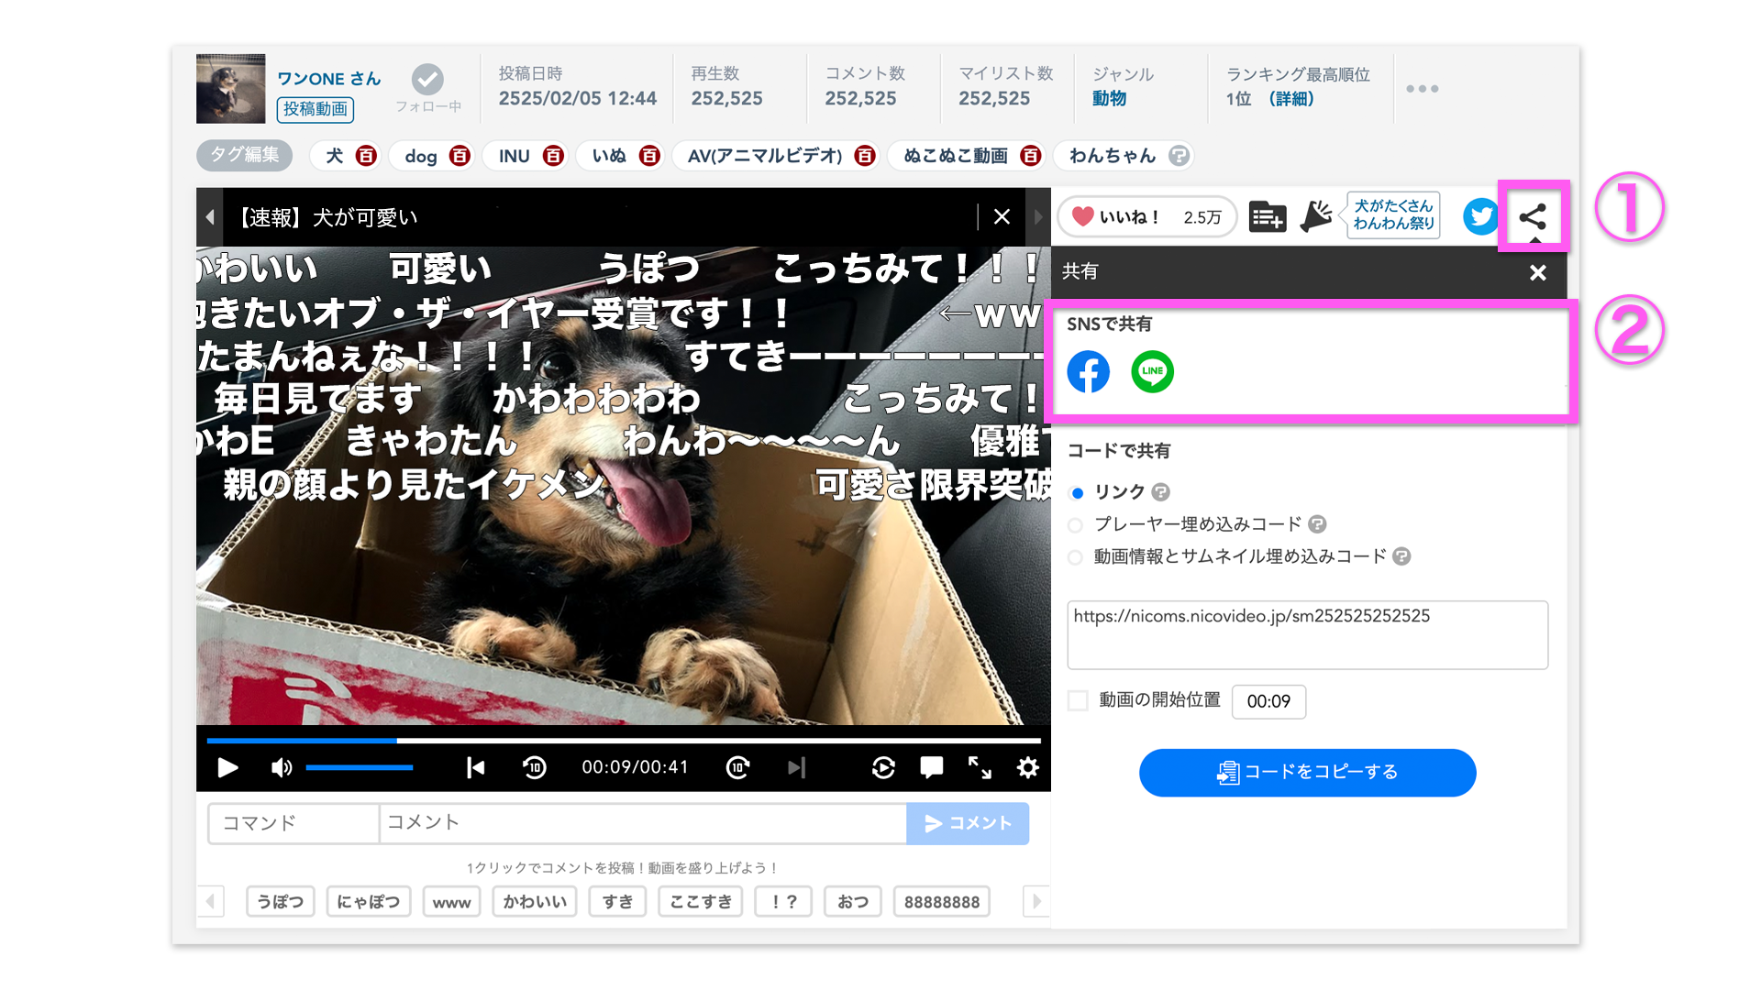
Task: Expand the right arrow beside the title
Action: tap(1038, 217)
